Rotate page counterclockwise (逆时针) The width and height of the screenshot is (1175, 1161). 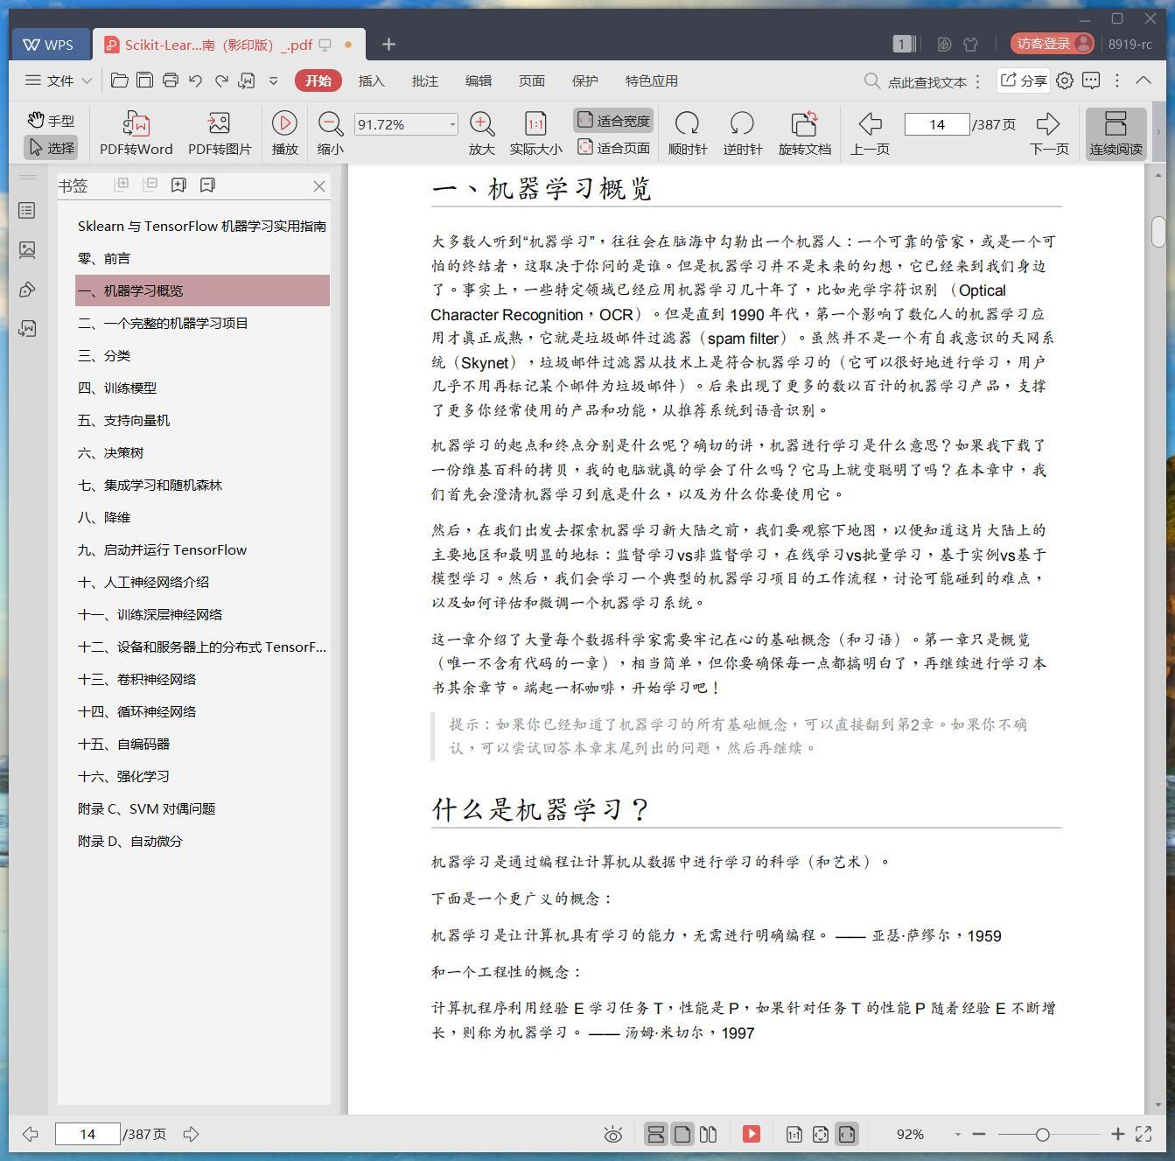pyautogui.click(x=742, y=134)
